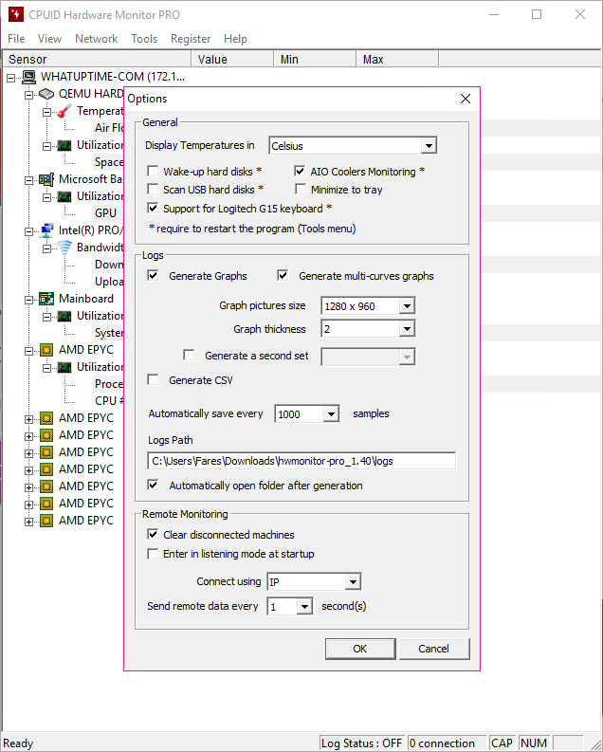Click the Value column header
603x752 pixels.
pos(233,59)
